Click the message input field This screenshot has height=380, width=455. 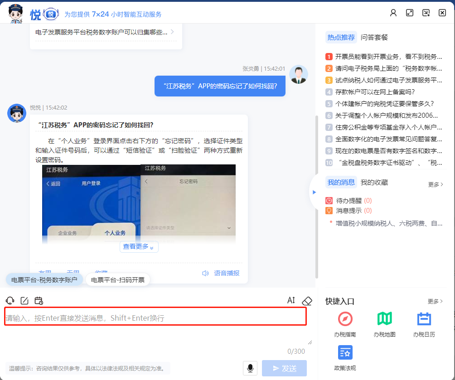[x=155, y=317]
